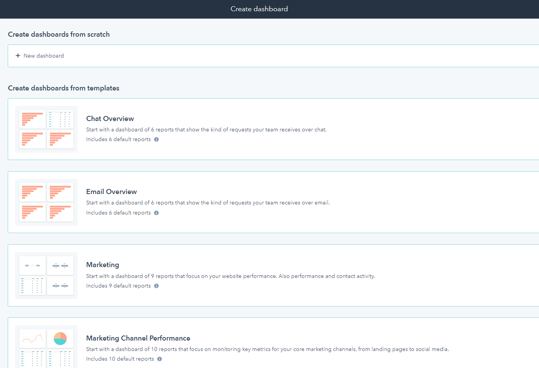Choose the Email Overview template title
Image resolution: width=539 pixels, height=368 pixels.
point(111,192)
